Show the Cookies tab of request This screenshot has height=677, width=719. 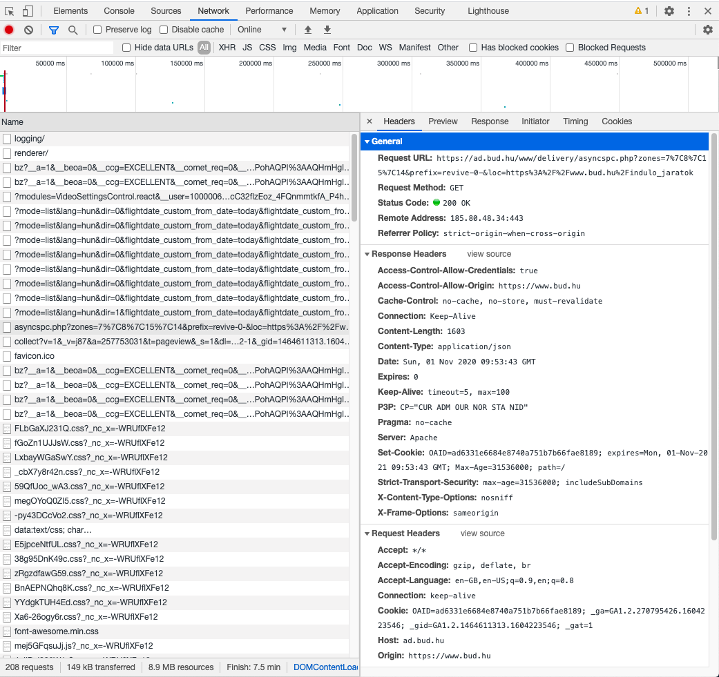pos(617,121)
